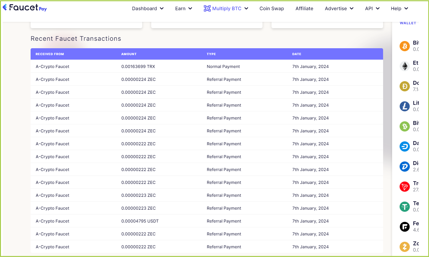The image size is (429, 257).
Task: Expand the Multiply BTC dropdown
Action: click(x=226, y=9)
